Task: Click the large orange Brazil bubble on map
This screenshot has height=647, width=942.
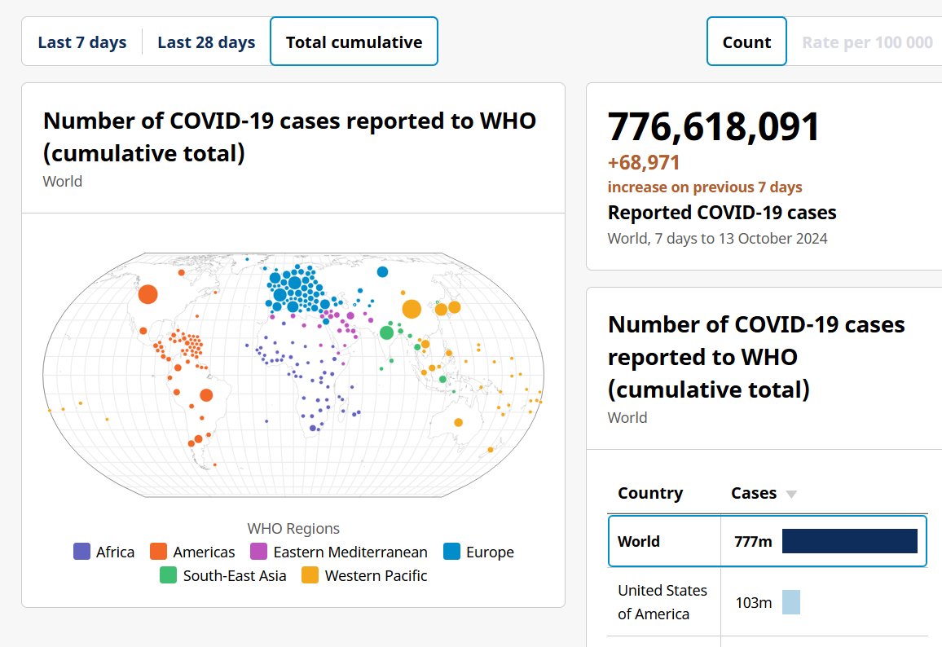Action: click(x=205, y=395)
